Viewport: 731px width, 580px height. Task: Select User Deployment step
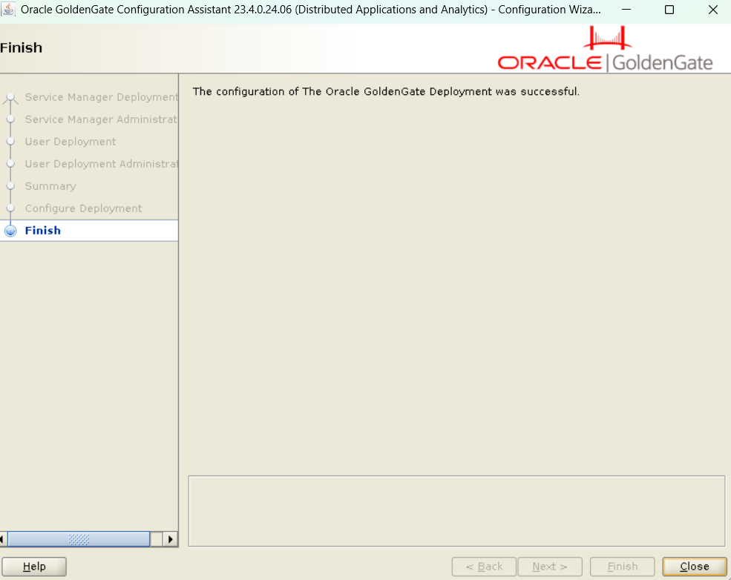click(71, 142)
